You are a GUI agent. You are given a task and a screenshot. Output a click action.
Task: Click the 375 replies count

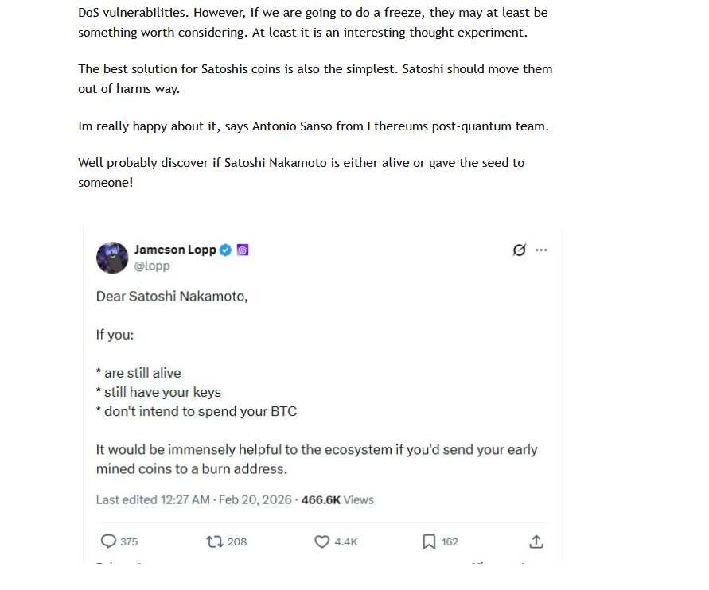click(129, 541)
